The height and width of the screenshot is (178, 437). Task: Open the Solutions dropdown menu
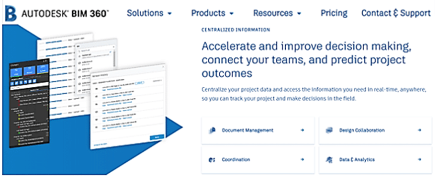149,13
